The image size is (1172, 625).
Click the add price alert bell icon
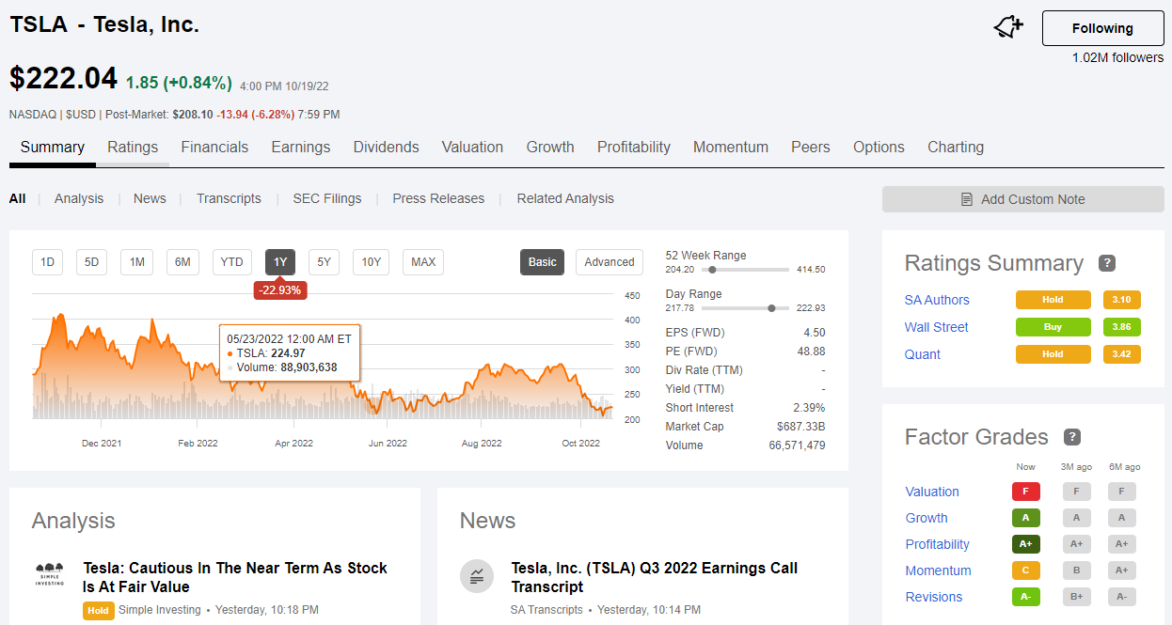[x=1008, y=28]
